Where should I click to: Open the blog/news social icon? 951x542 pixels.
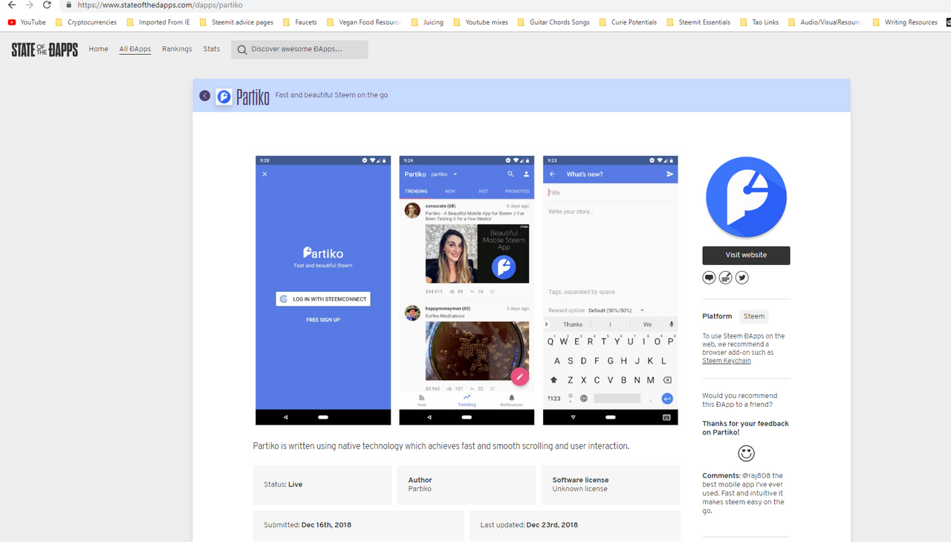(x=725, y=278)
